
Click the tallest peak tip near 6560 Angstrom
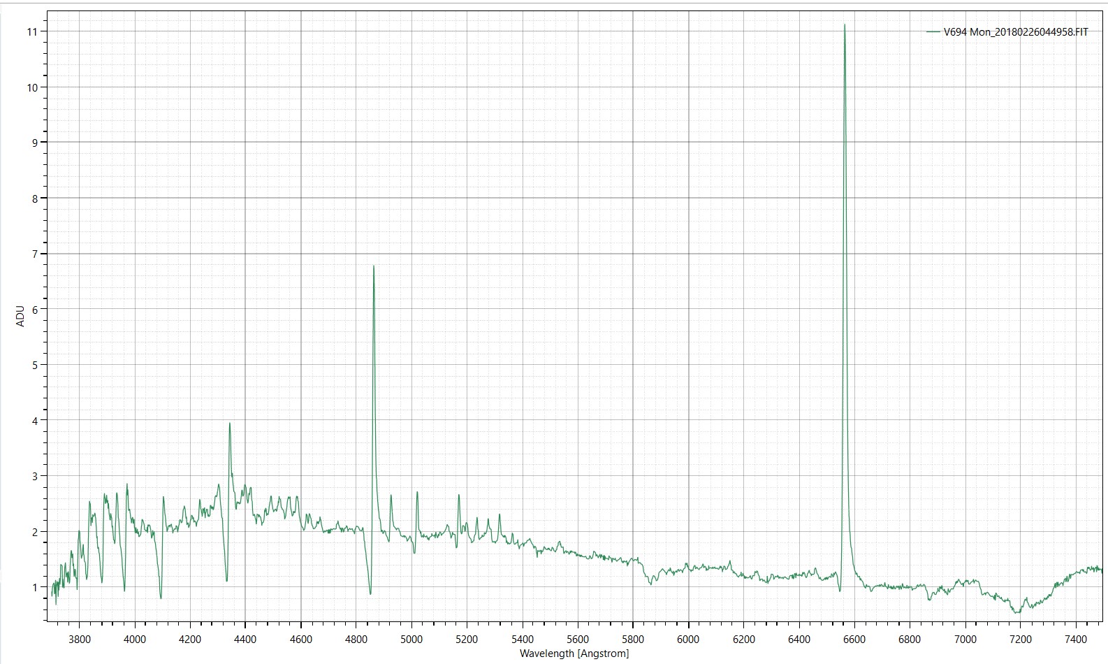click(x=844, y=25)
